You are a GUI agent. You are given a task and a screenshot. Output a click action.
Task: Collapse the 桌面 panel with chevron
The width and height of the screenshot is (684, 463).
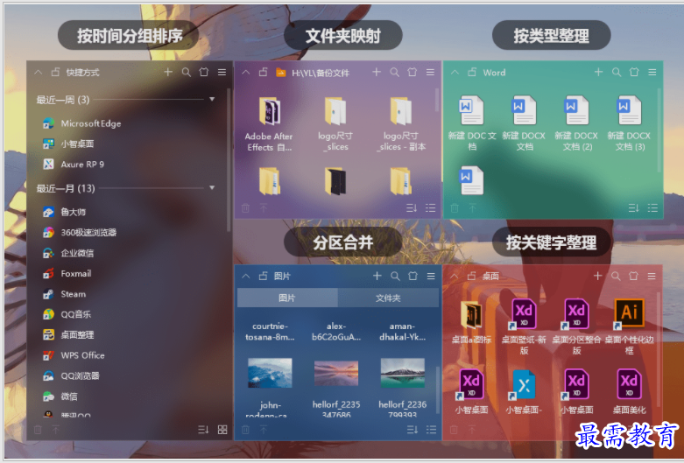455,276
